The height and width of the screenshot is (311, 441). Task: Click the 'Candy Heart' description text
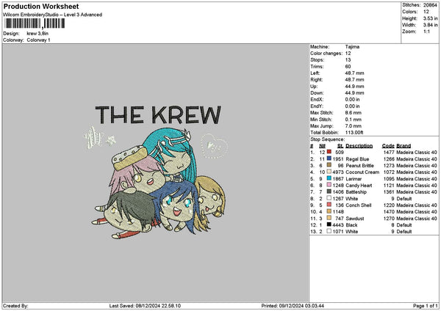click(359, 186)
